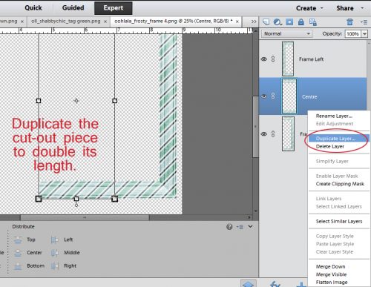Image resolution: width=371 pixels, height=287 pixels.
Task: Delete layer with the trash icon
Action: (349, 22)
